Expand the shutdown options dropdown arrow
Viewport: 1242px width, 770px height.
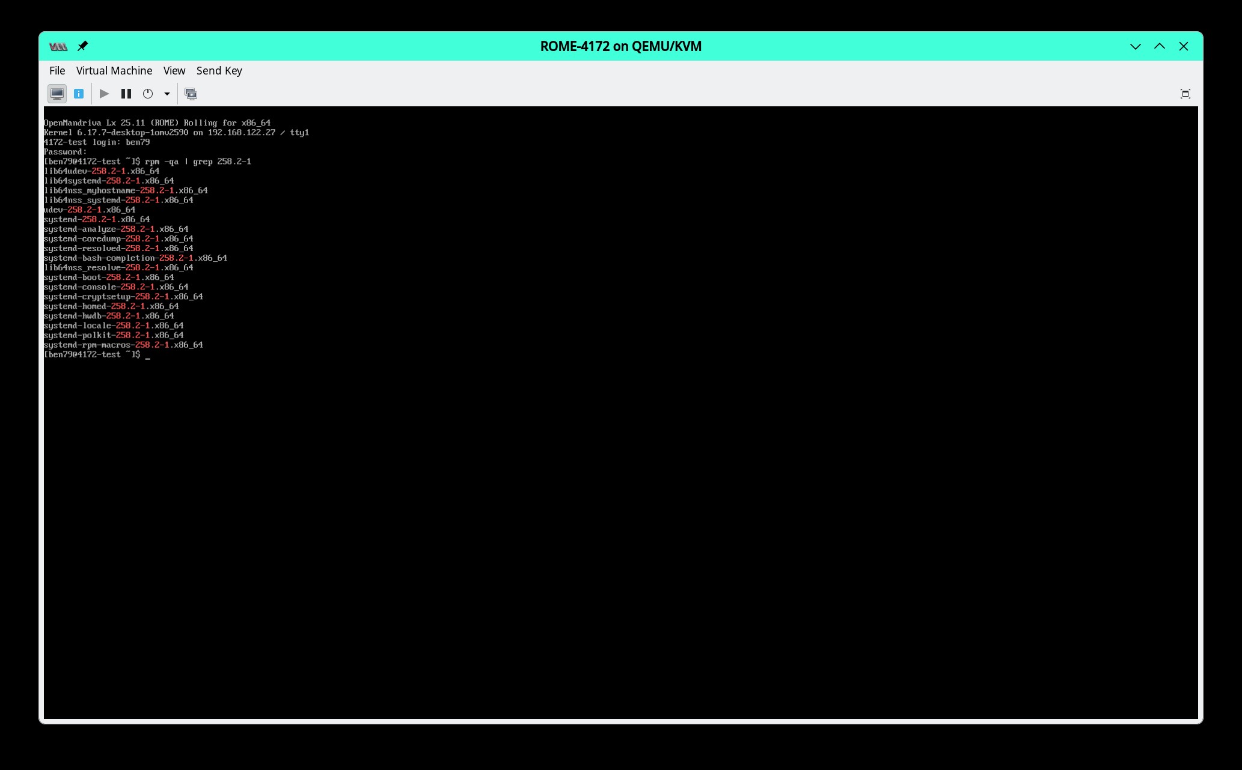tap(167, 94)
